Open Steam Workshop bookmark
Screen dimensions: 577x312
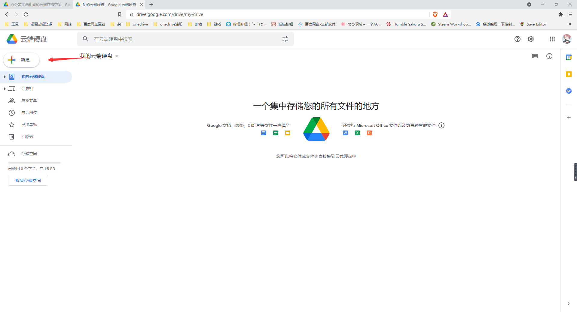pos(451,24)
